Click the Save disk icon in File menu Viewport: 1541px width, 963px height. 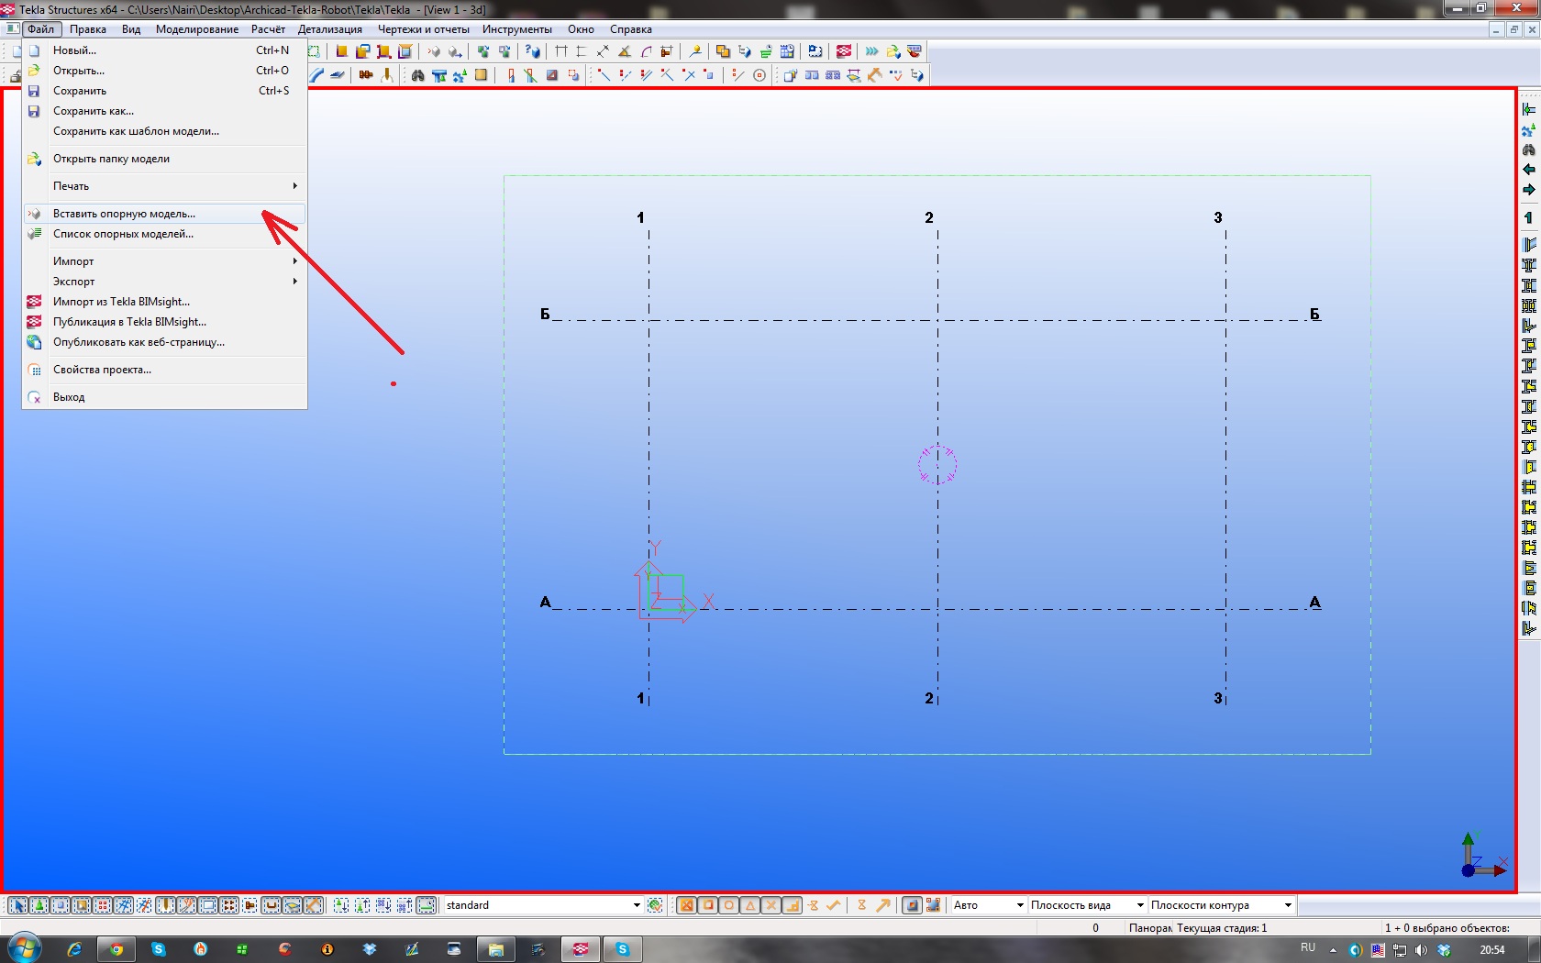click(34, 91)
